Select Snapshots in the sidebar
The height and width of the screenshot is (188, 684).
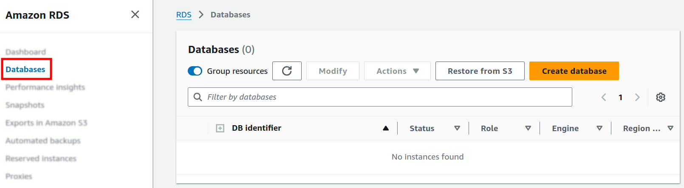(25, 105)
